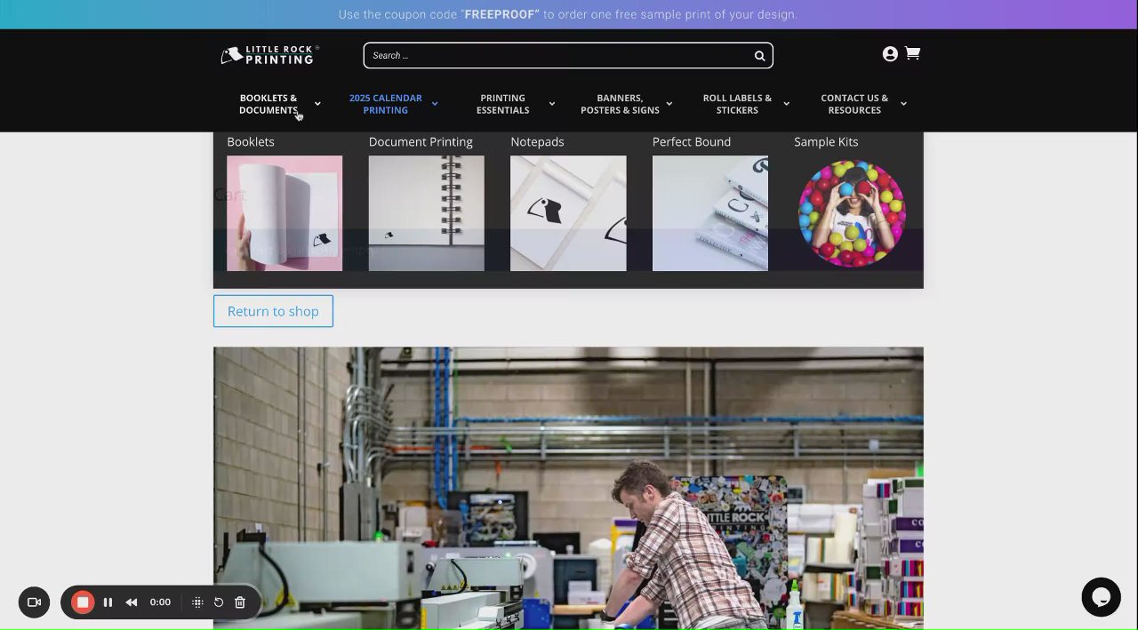
Task: Click the print shop worker photo
Action: (x=568, y=488)
